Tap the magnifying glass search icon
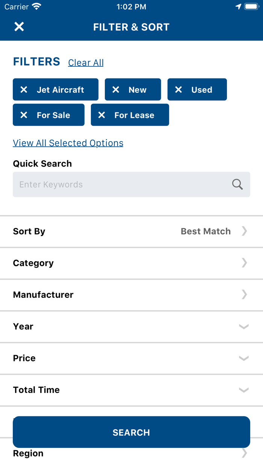 click(237, 184)
